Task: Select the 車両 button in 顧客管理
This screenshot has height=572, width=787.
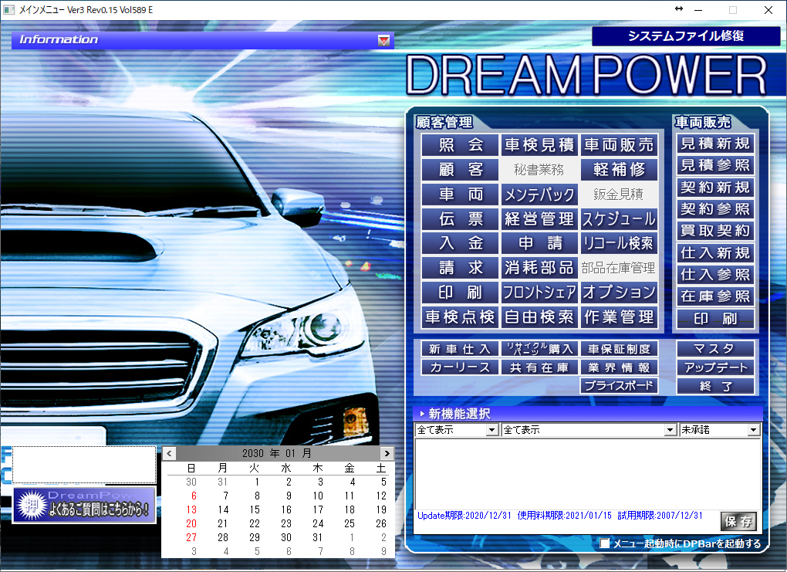Action: pos(461,194)
